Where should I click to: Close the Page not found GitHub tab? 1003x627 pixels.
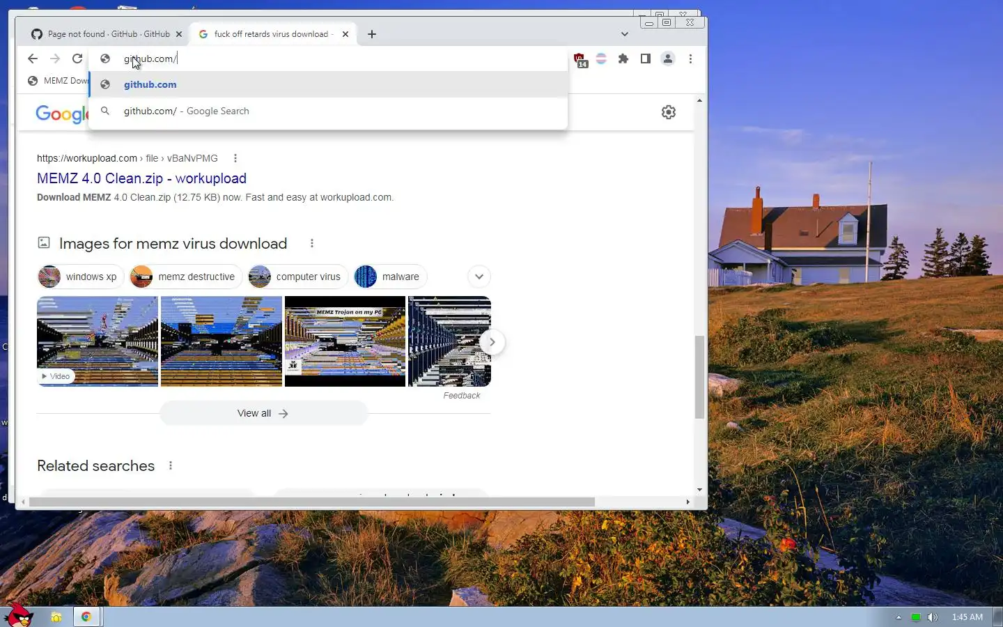coord(179,34)
